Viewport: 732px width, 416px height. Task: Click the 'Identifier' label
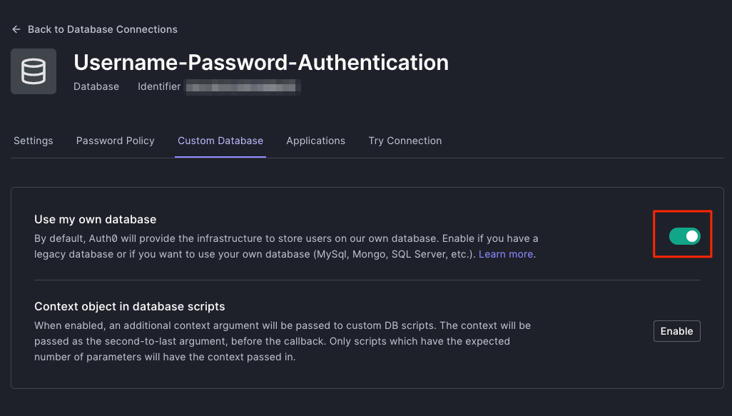point(158,86)
